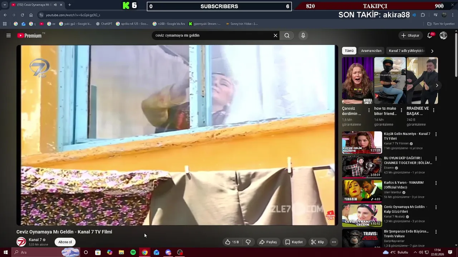Image resolution: width=458 pixels, height=257 pixels.
Task: Open the browser extensions puzzle icon
Action: coord(423,15)
